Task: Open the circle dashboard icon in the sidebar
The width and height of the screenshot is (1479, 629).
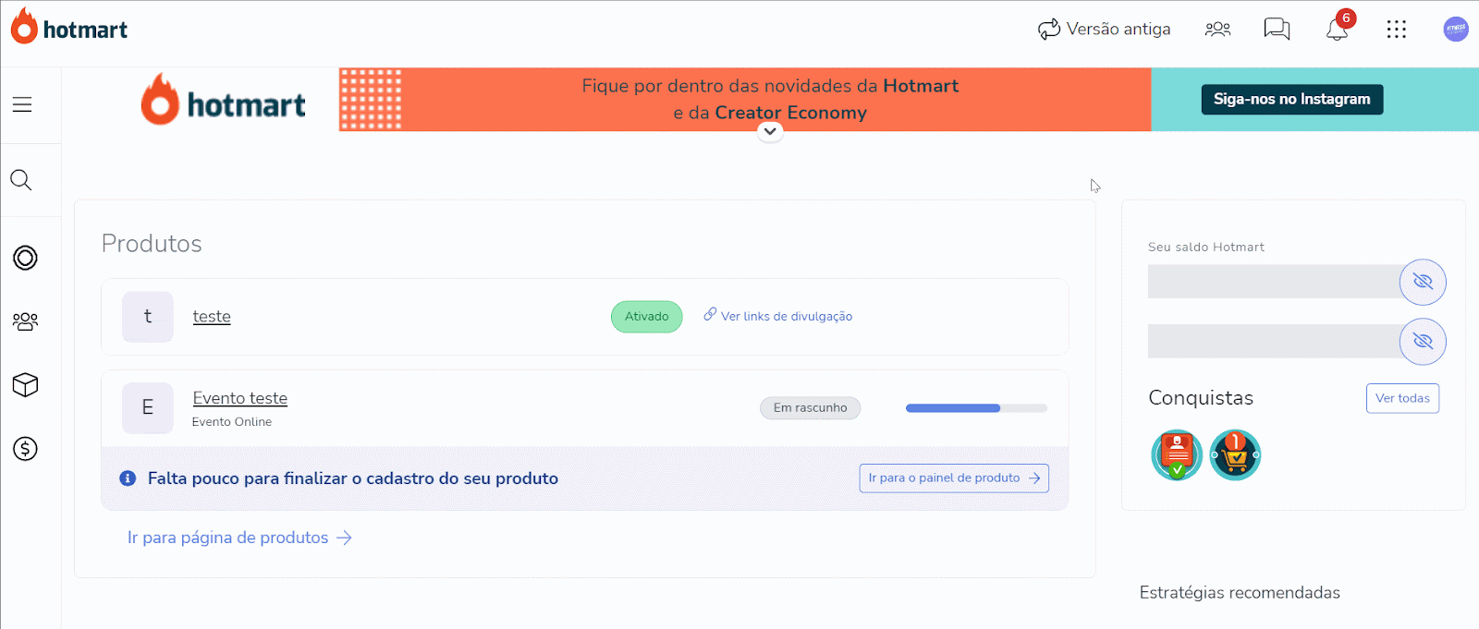Action: (25, 258)
